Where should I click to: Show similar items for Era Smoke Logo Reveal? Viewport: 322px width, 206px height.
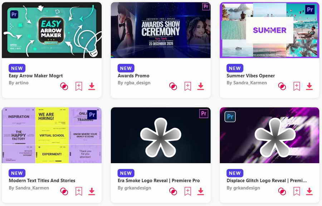point(173,191)
